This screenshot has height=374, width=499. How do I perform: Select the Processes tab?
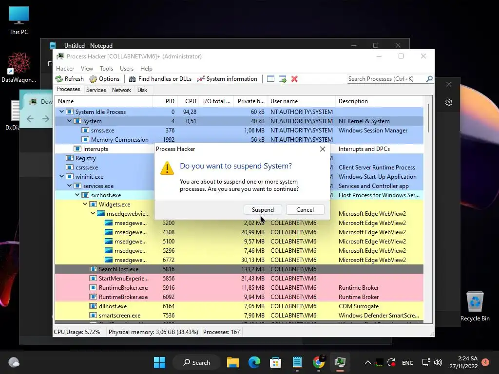pos(68,90)
